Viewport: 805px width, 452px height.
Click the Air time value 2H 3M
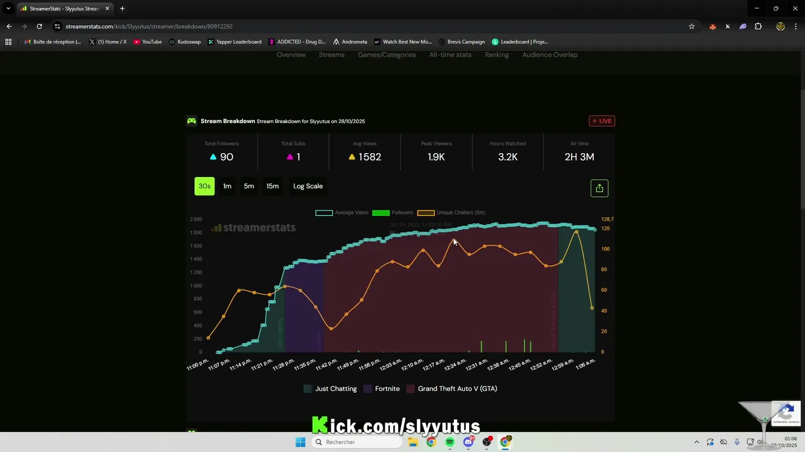point(579,157)
